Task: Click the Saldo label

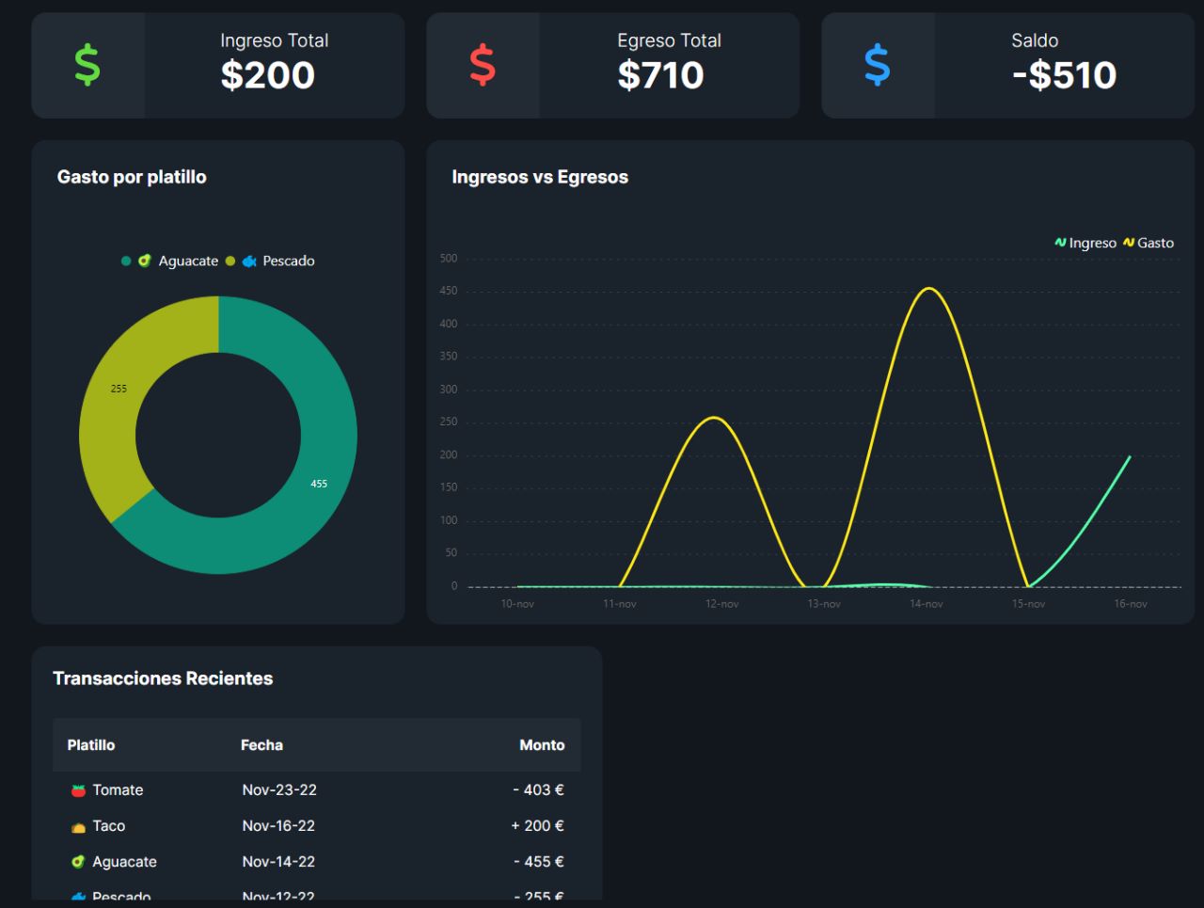Action: click(1035, 40)
